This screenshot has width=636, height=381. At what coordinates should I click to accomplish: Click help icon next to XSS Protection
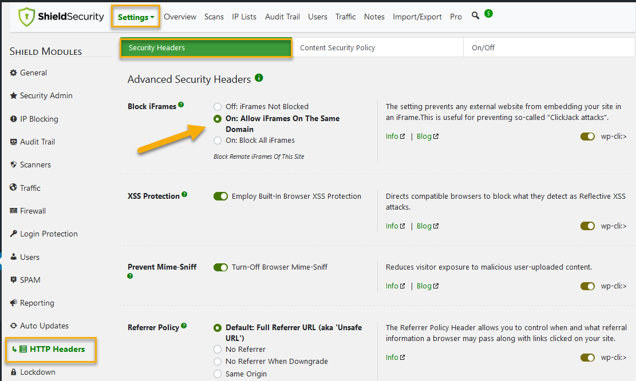click(x=184, y=194)
